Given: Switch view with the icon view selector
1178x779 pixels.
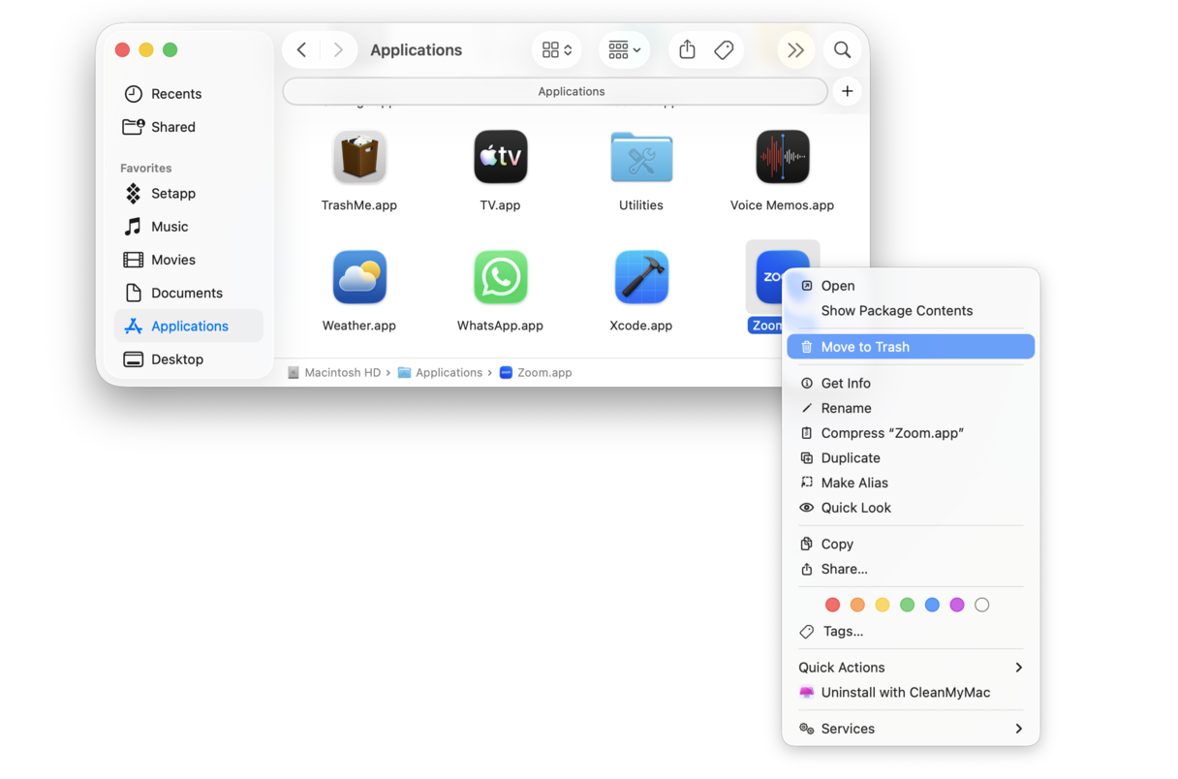Looking at the screenshot, I should coord(557,49).
